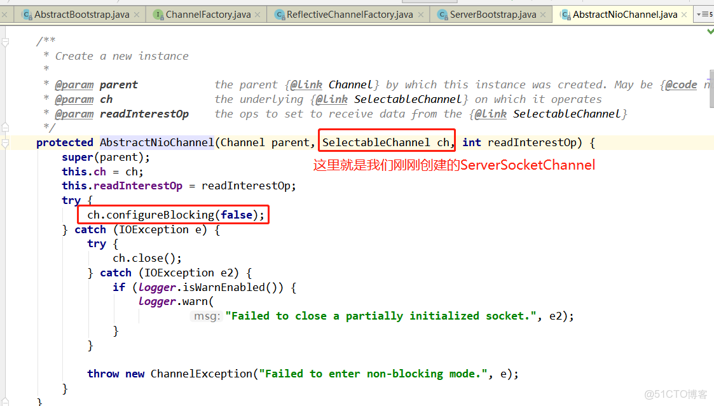
Task: Click the 'logger.warn(' call
Action: pyautogui.click(x=175, y=302)
